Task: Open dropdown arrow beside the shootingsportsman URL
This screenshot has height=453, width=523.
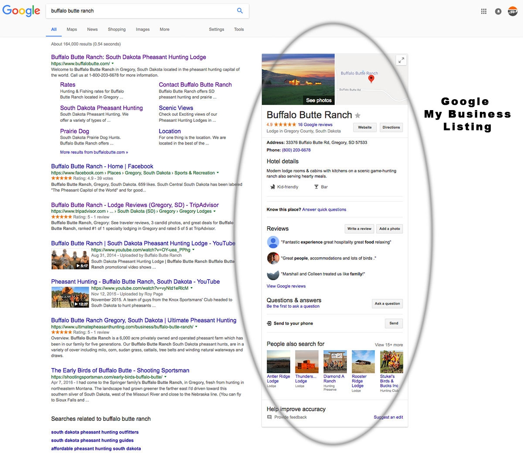Action: (165, 377)
